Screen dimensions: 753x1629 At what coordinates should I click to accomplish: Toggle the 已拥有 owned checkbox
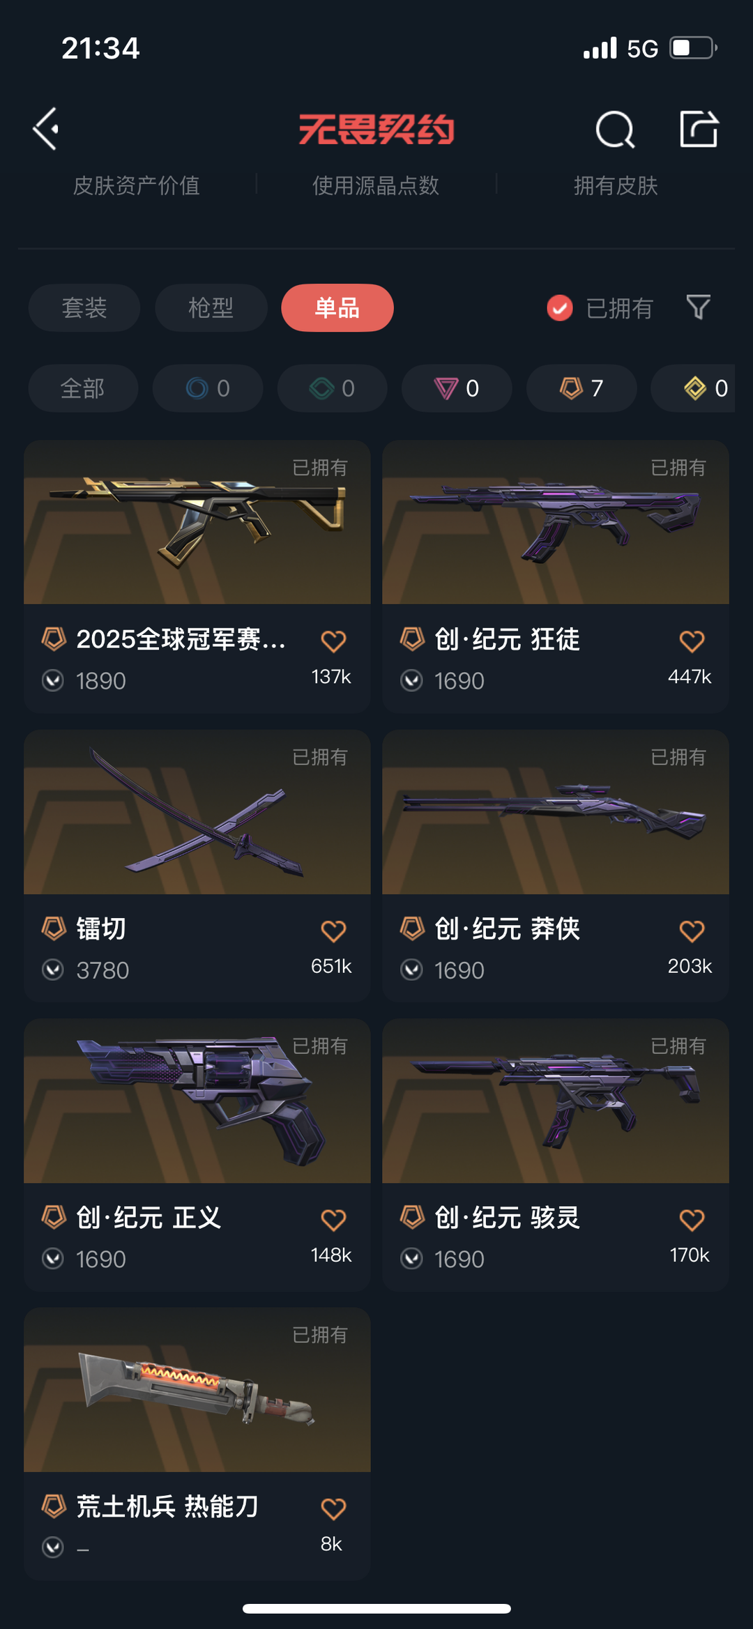coord(560,308)
